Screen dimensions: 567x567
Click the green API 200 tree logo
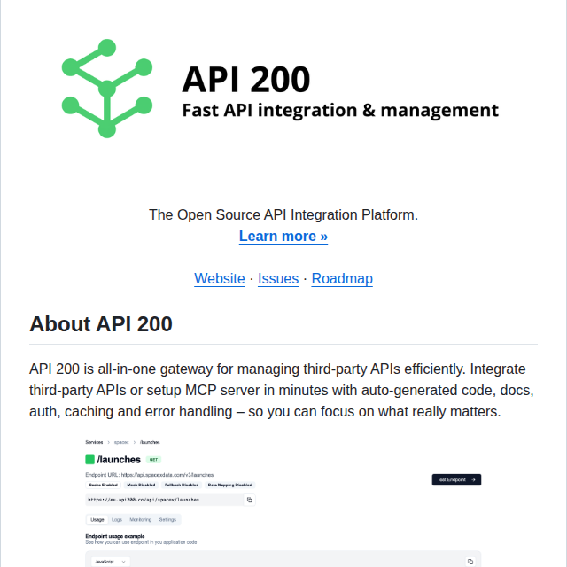click(x=107, y=89)
